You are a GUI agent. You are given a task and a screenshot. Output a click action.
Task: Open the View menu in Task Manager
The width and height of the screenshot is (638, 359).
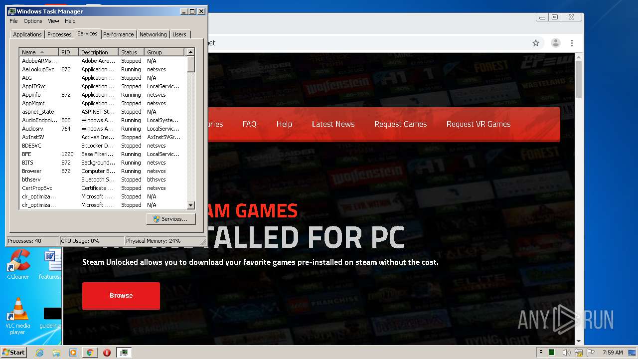coord(53,21)
